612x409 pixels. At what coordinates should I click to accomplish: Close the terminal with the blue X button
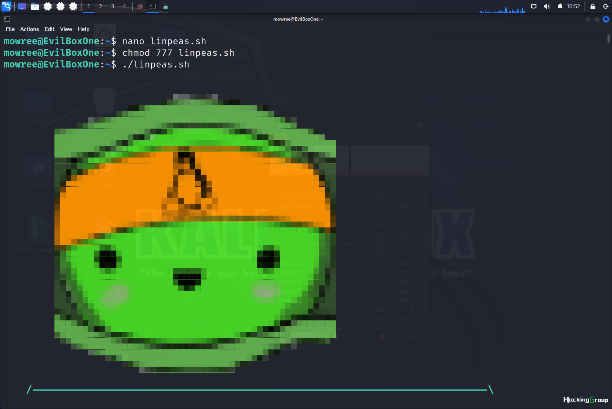point(606,19)
